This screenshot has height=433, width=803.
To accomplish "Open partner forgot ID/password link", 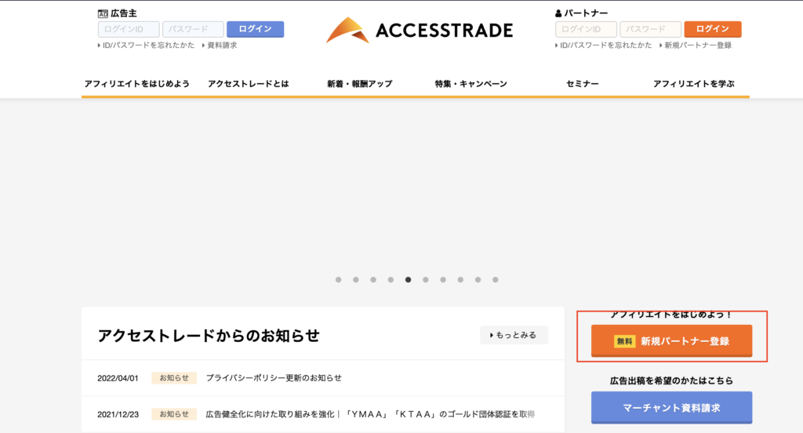I will pos(603,45).
